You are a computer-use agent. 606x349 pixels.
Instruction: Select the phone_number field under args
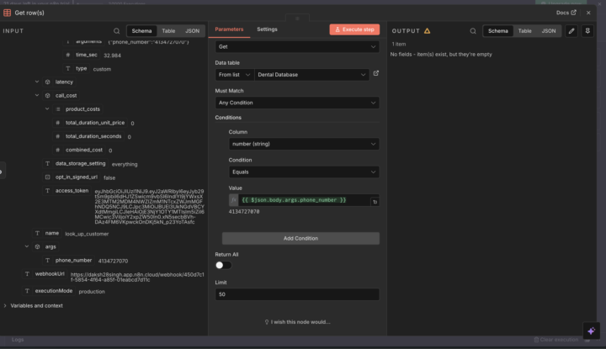point(73,260)
